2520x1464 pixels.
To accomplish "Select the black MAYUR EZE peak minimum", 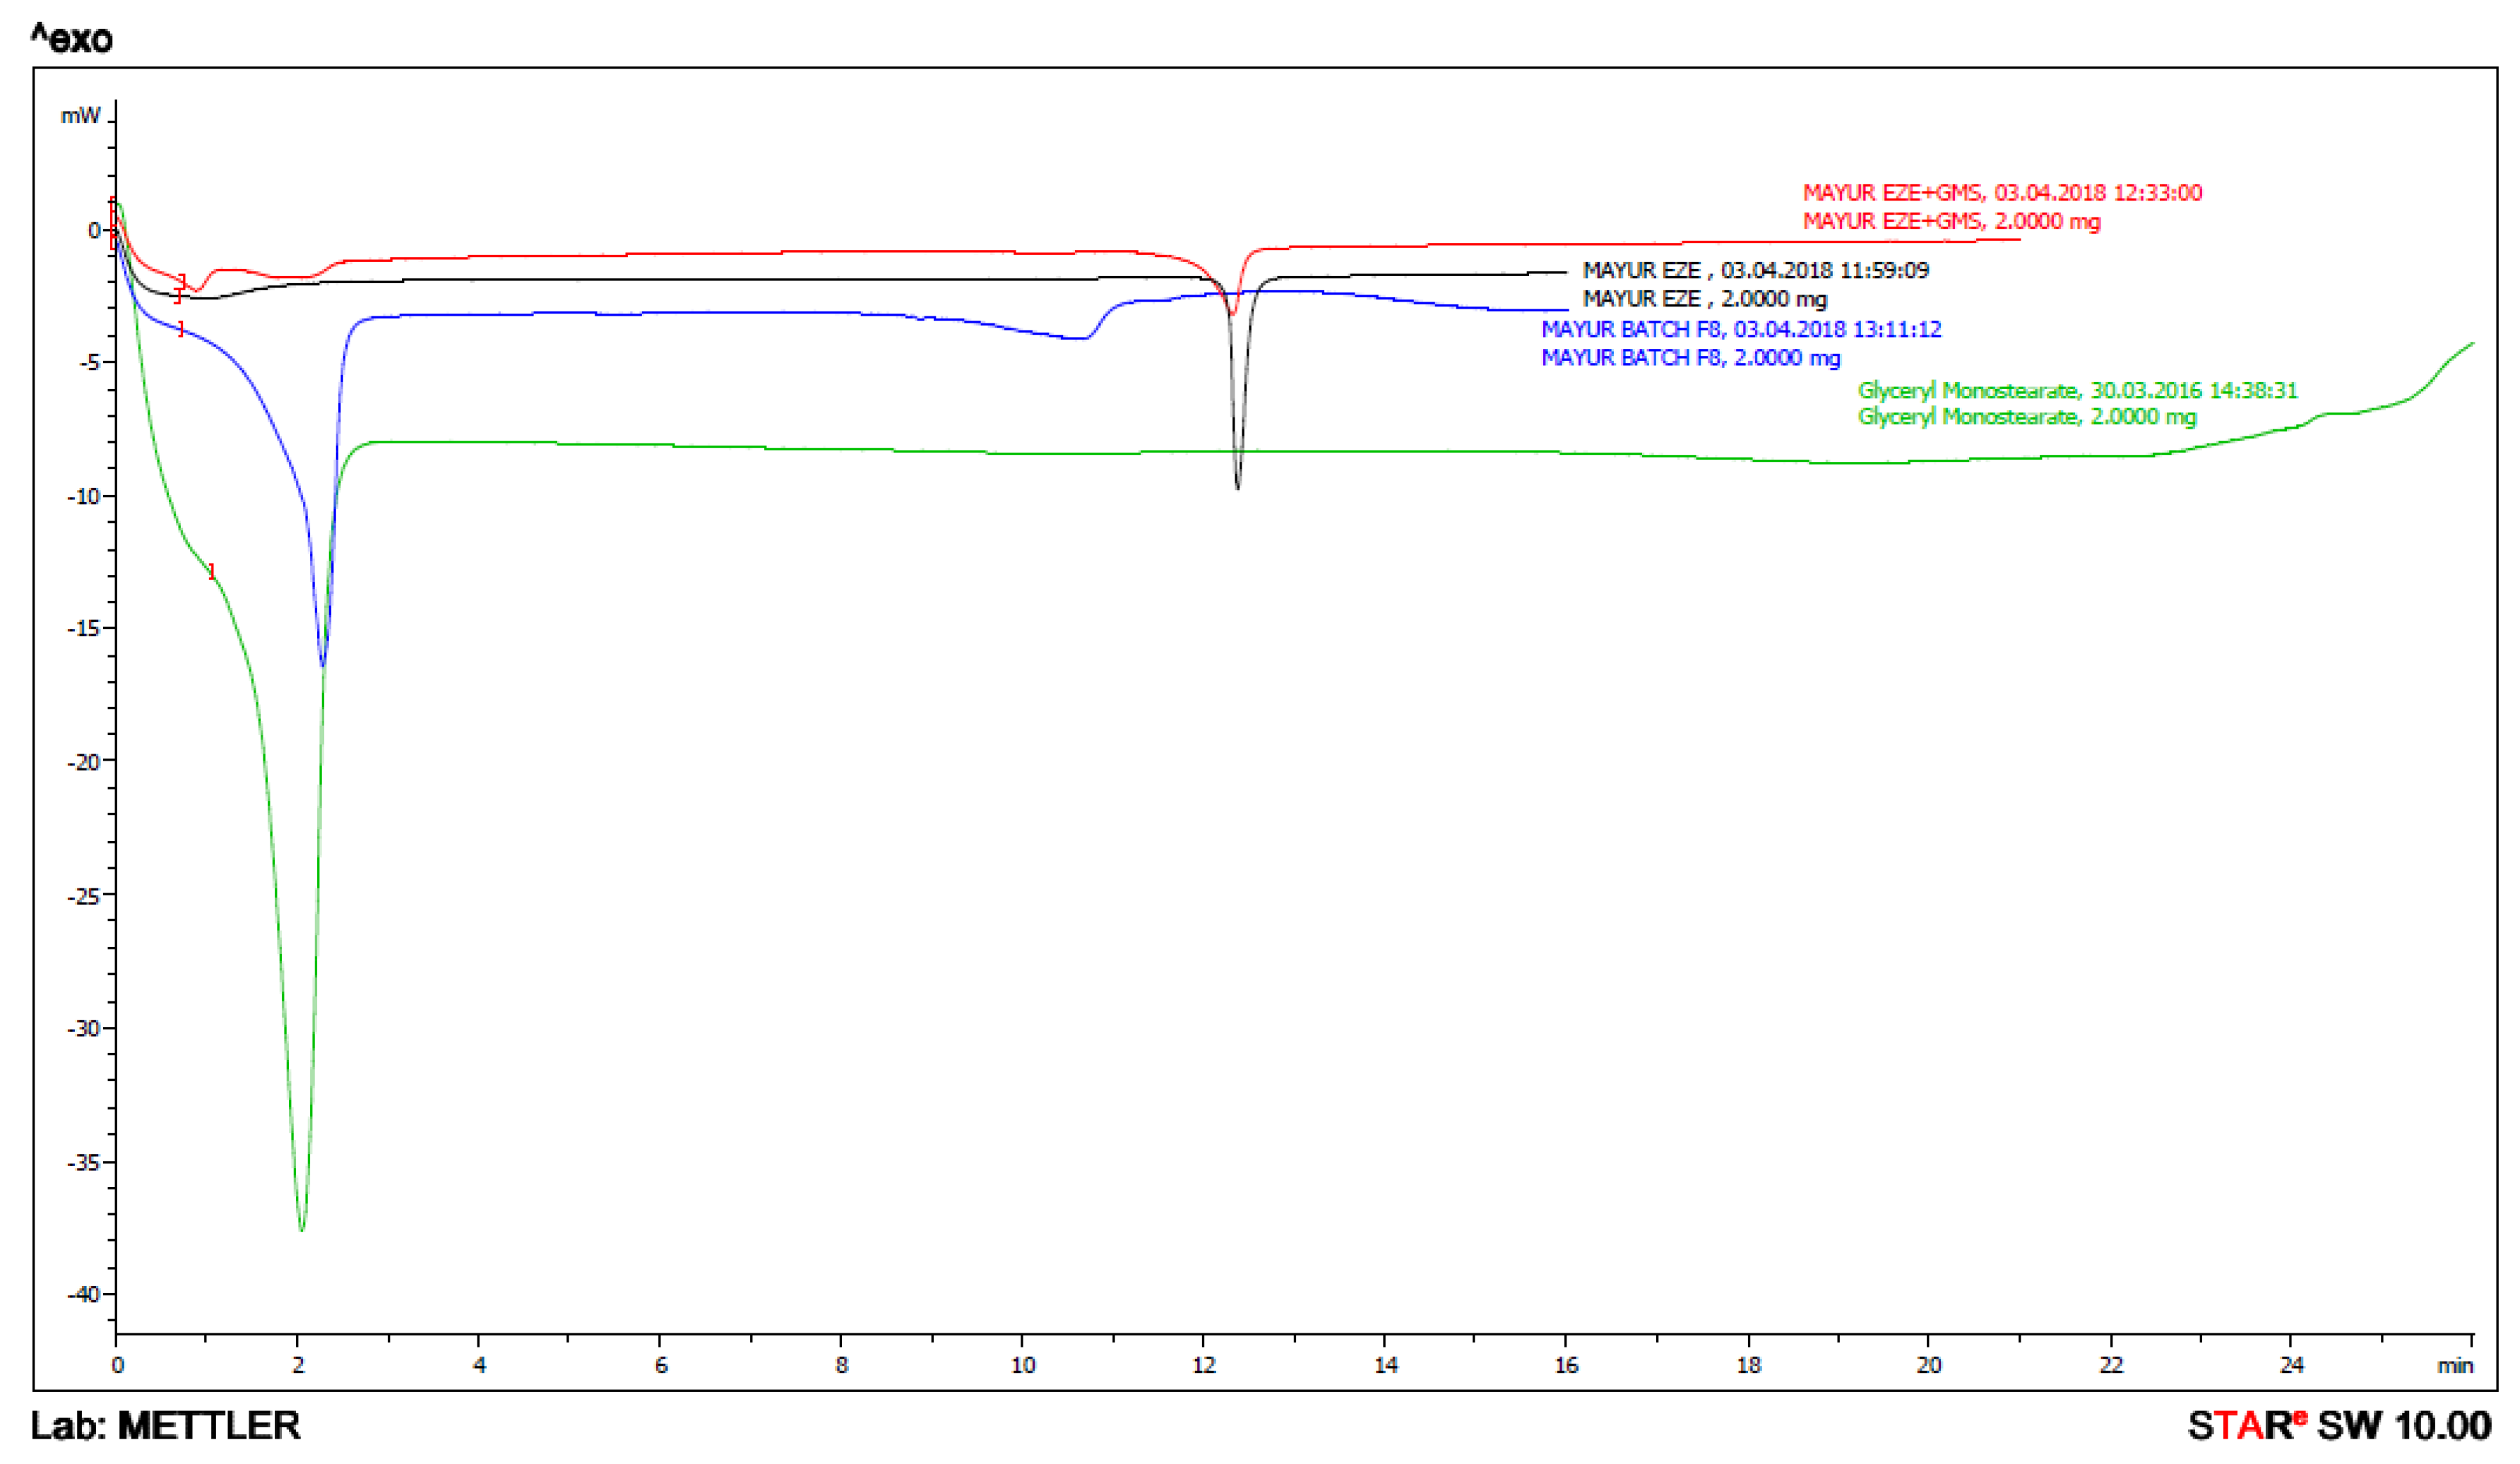I will pyautogui.click(x=1238, y=487).
